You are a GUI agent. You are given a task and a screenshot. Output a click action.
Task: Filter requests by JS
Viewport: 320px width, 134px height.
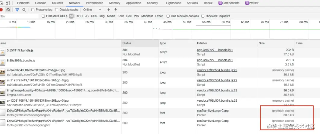(x=87, y=16)
